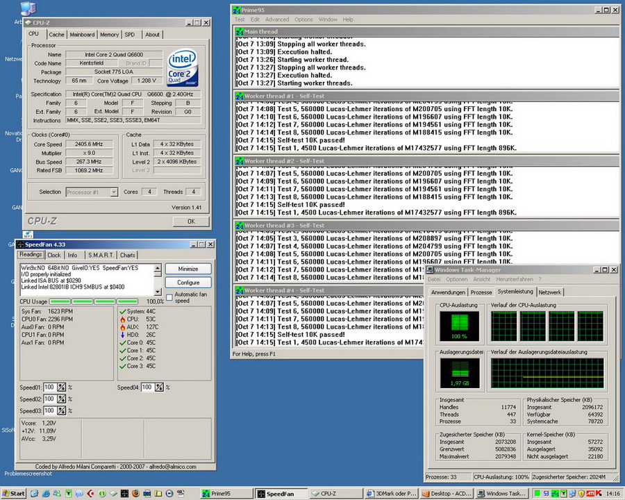Adjust the Speed01 spinner arrows
The width and height of the screenshot is (625, 500).
tap(61, 387)
